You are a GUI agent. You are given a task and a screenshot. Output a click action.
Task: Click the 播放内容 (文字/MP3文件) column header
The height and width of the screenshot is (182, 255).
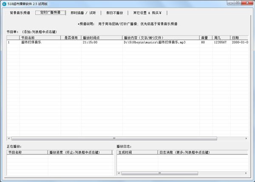pyautogui.click(x=161, y=38)
